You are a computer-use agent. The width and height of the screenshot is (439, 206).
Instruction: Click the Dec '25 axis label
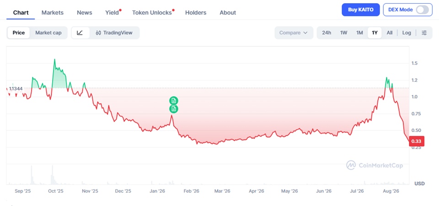[x=123, y=191]
